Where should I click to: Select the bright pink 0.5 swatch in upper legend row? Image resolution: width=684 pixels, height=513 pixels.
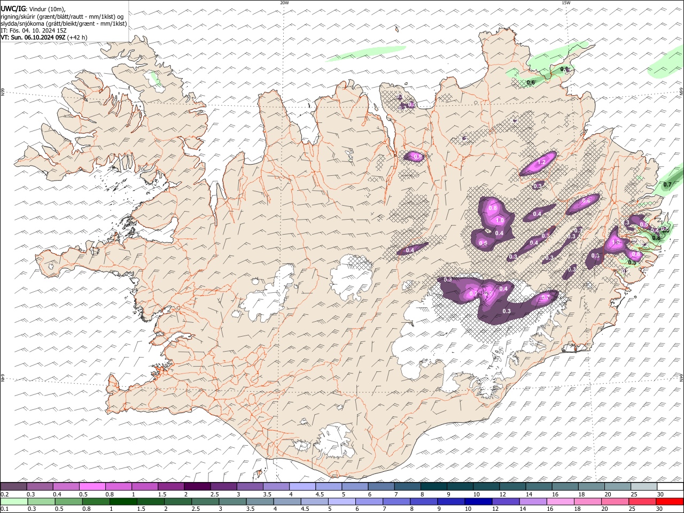tap(92, 486)
